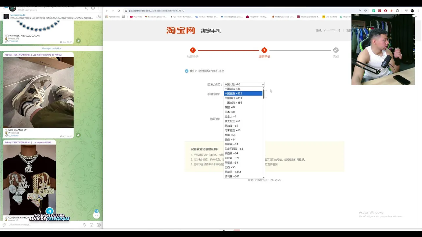This screenshot has height=237, width=422.
Task: Open the FinderQc Shop Tao bookmark
Action: click(283, 16)
